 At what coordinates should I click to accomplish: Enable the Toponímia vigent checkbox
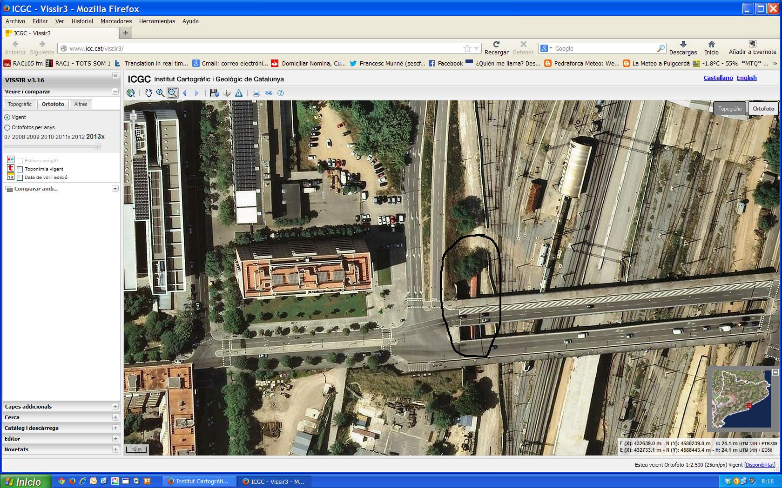20,169
